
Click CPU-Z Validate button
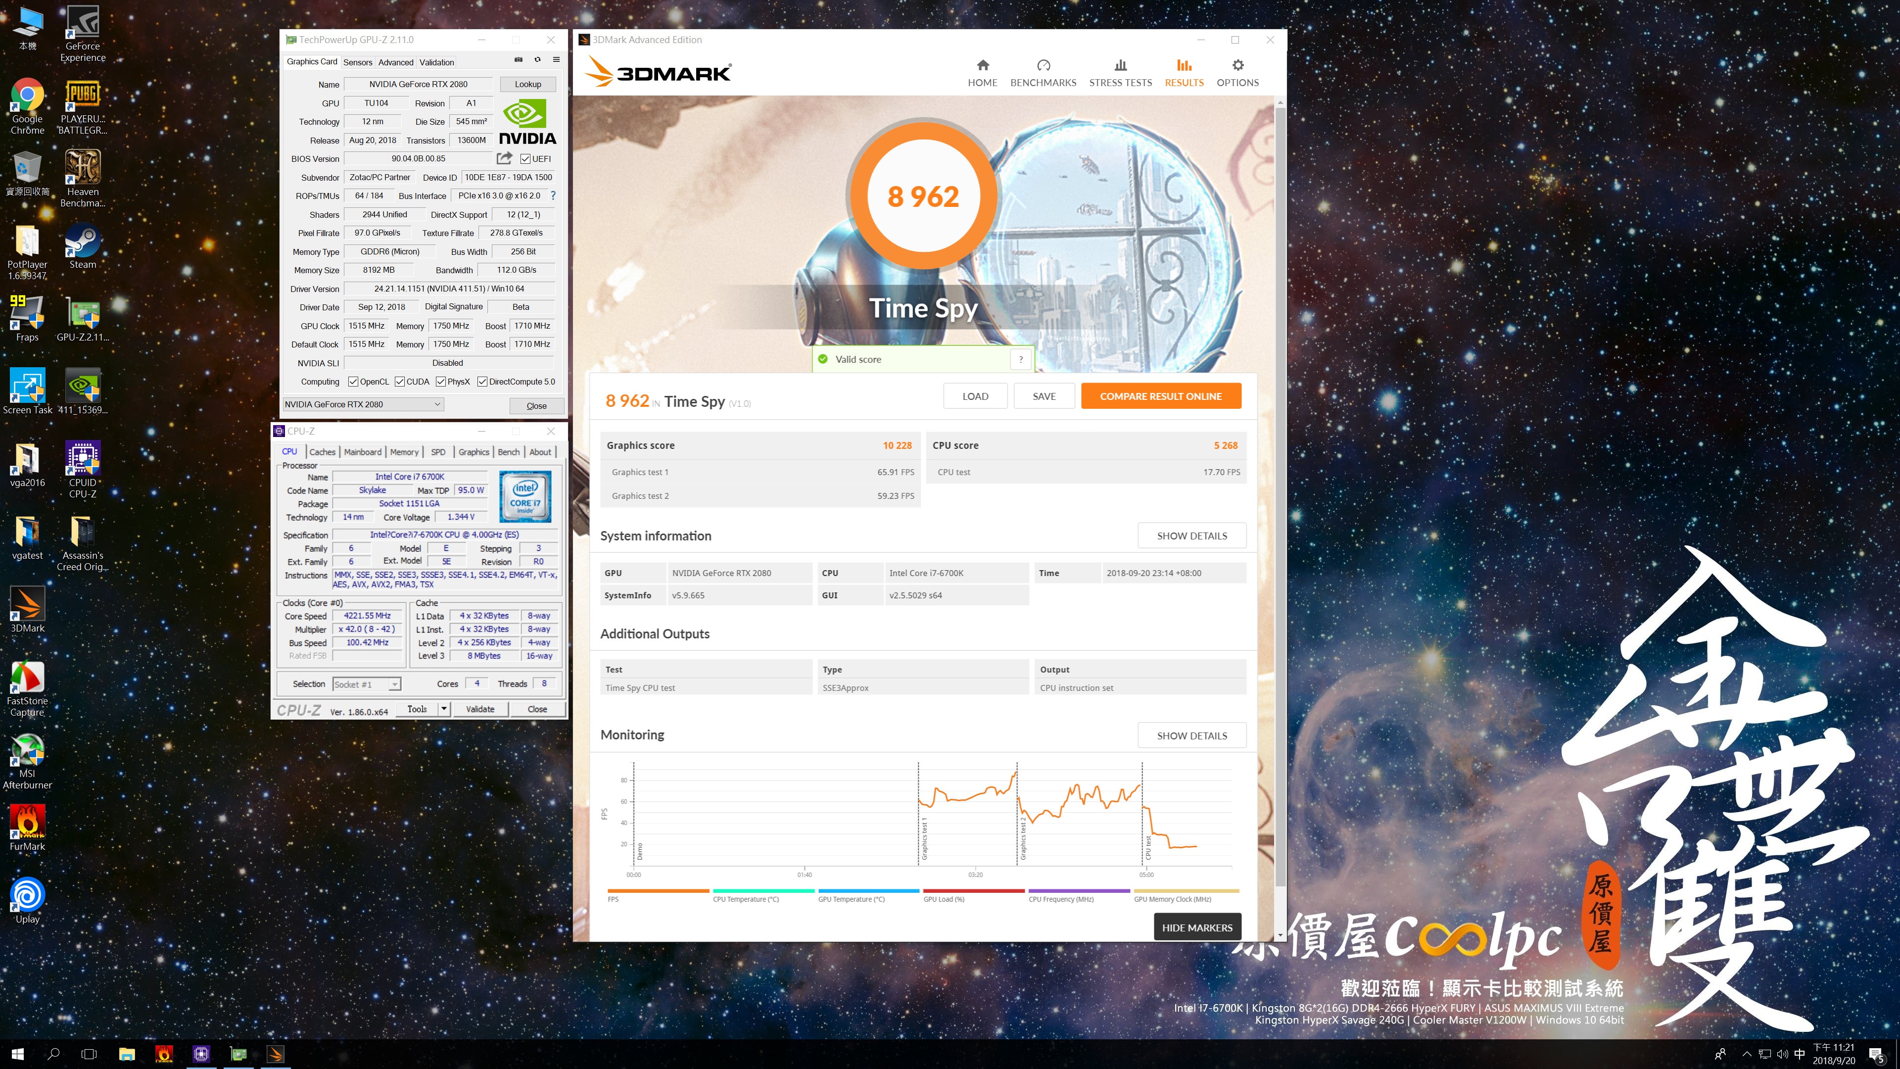(480, 709)
